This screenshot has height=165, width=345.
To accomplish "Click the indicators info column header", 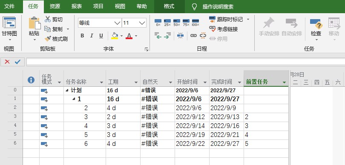I will [31, 80].
